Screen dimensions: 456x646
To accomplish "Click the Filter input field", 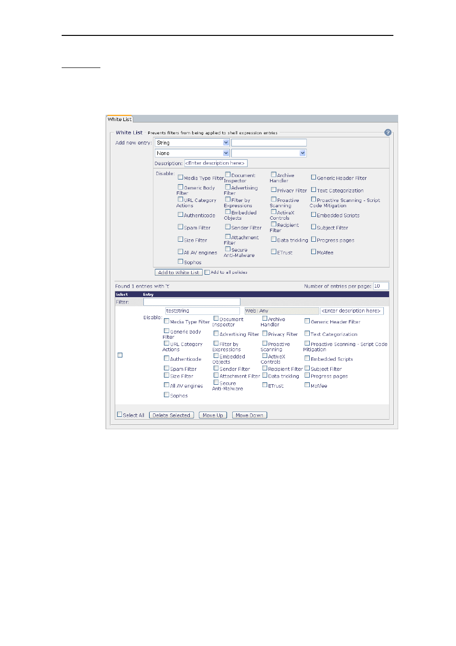I will 192,302.
